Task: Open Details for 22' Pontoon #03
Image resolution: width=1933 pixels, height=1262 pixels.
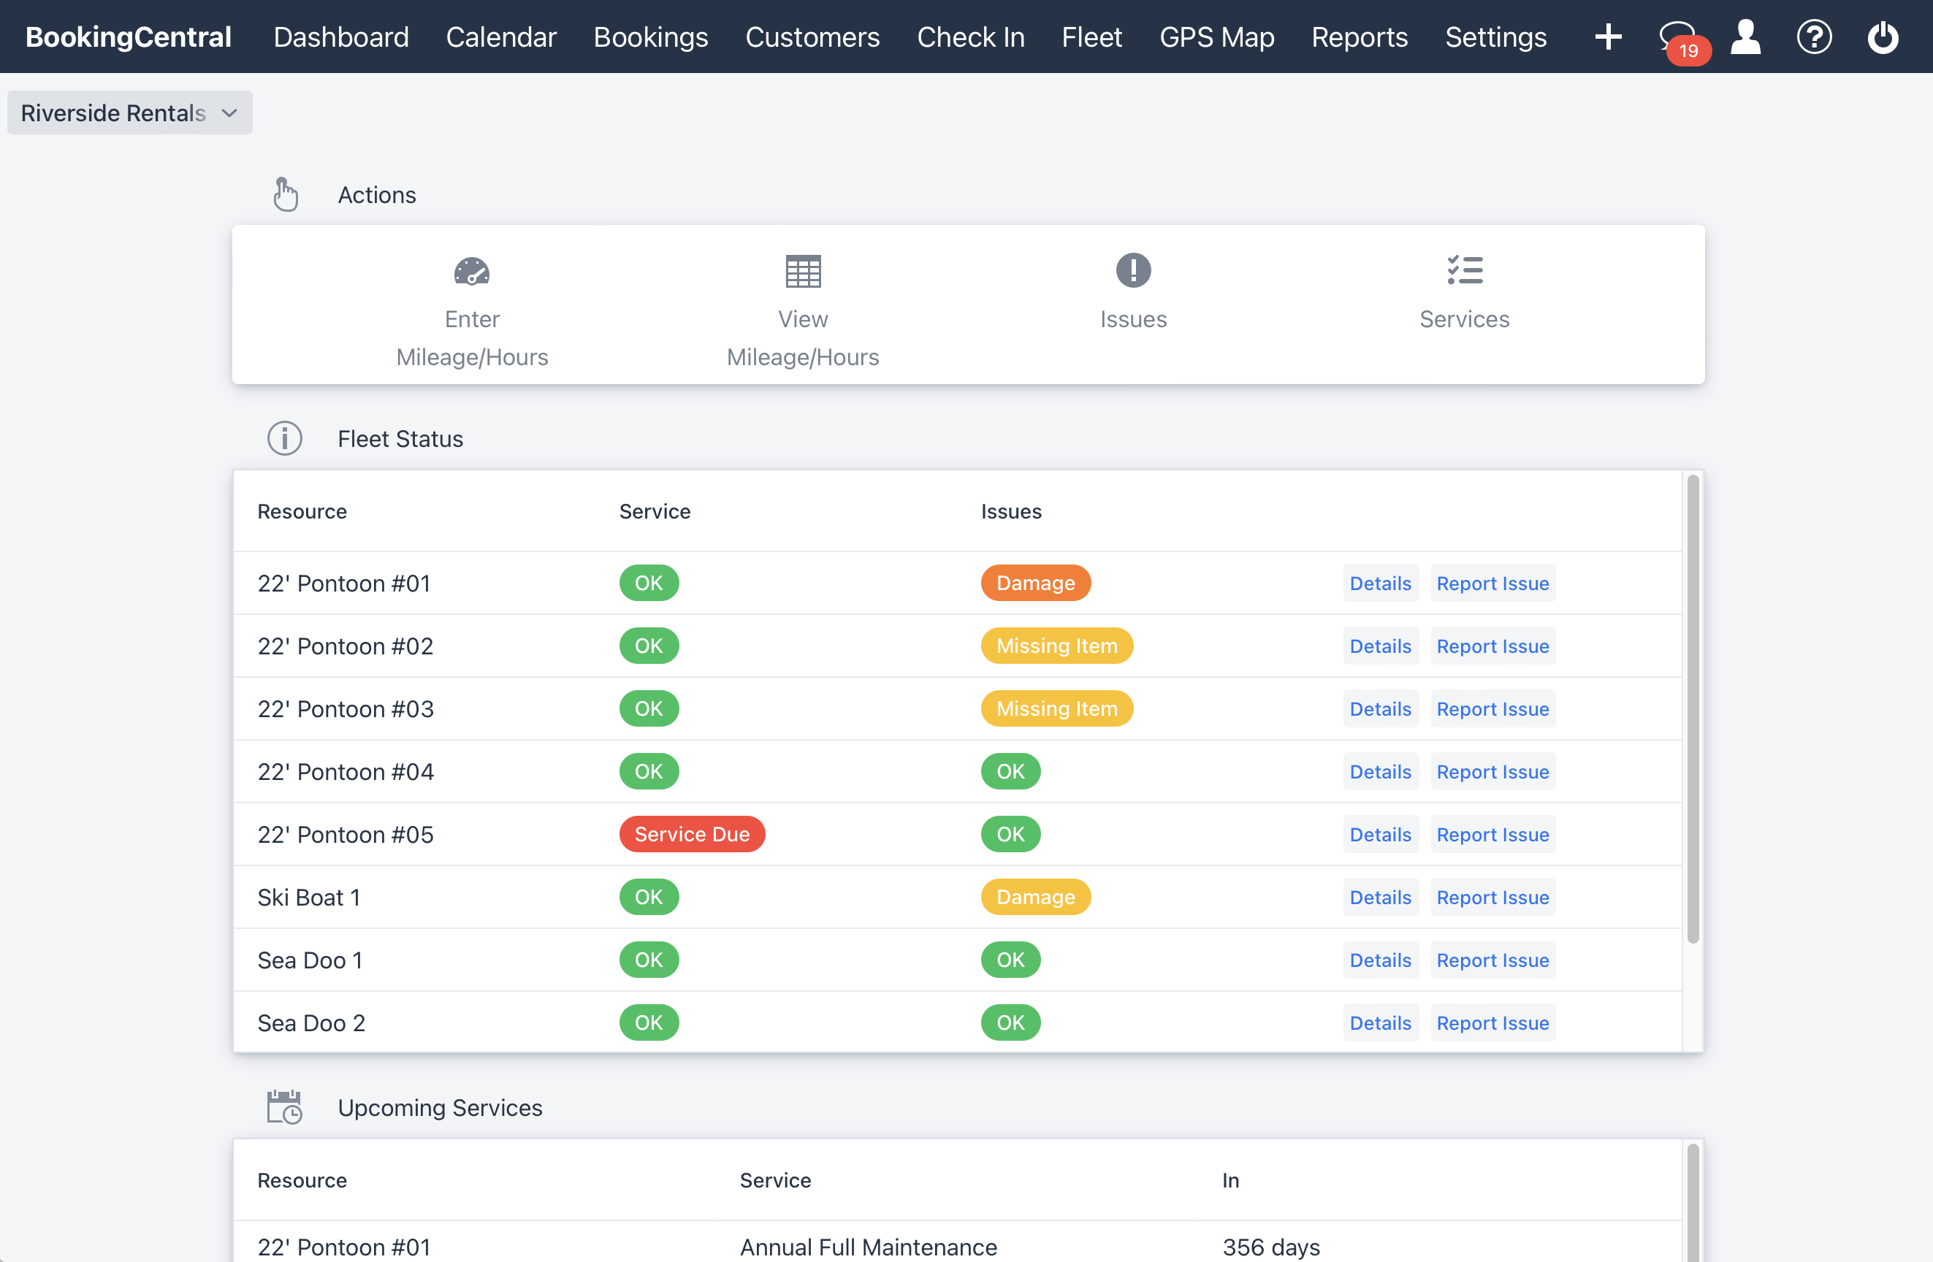Action: point(1380,708)
